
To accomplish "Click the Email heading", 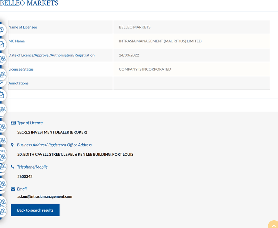I will [x=22, y=189].
